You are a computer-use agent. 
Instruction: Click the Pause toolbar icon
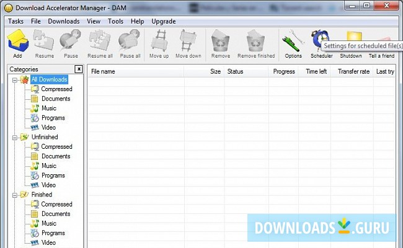click(71, 40)
